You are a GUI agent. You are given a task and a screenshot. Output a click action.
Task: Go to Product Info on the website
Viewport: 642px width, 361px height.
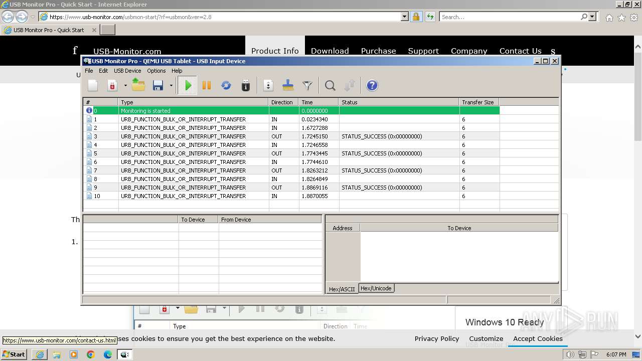tap(275, 51)
